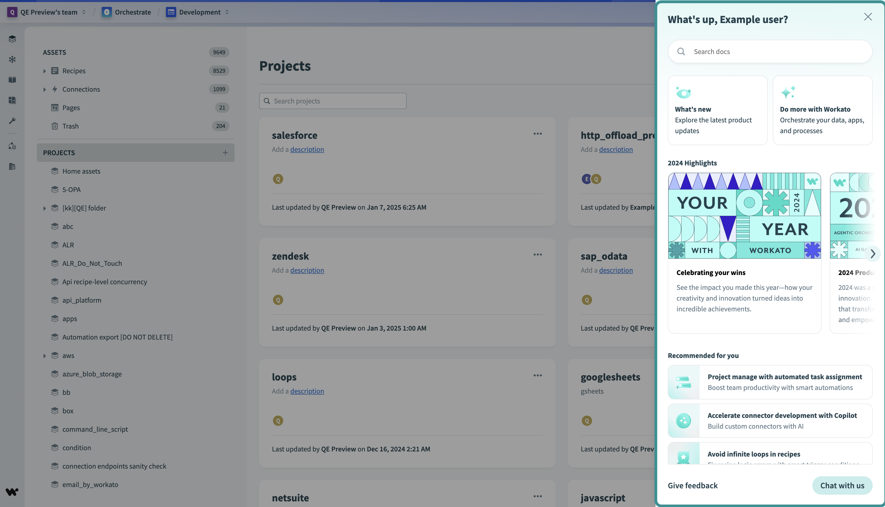Click the Development environment icon
Image resolution: width=885 pixels, height=507 pixels.
coord(171,12)
